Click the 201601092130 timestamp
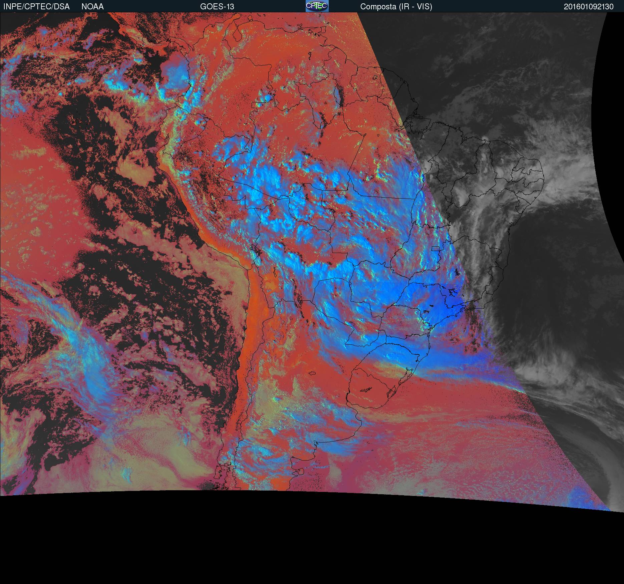 point(589,7)
